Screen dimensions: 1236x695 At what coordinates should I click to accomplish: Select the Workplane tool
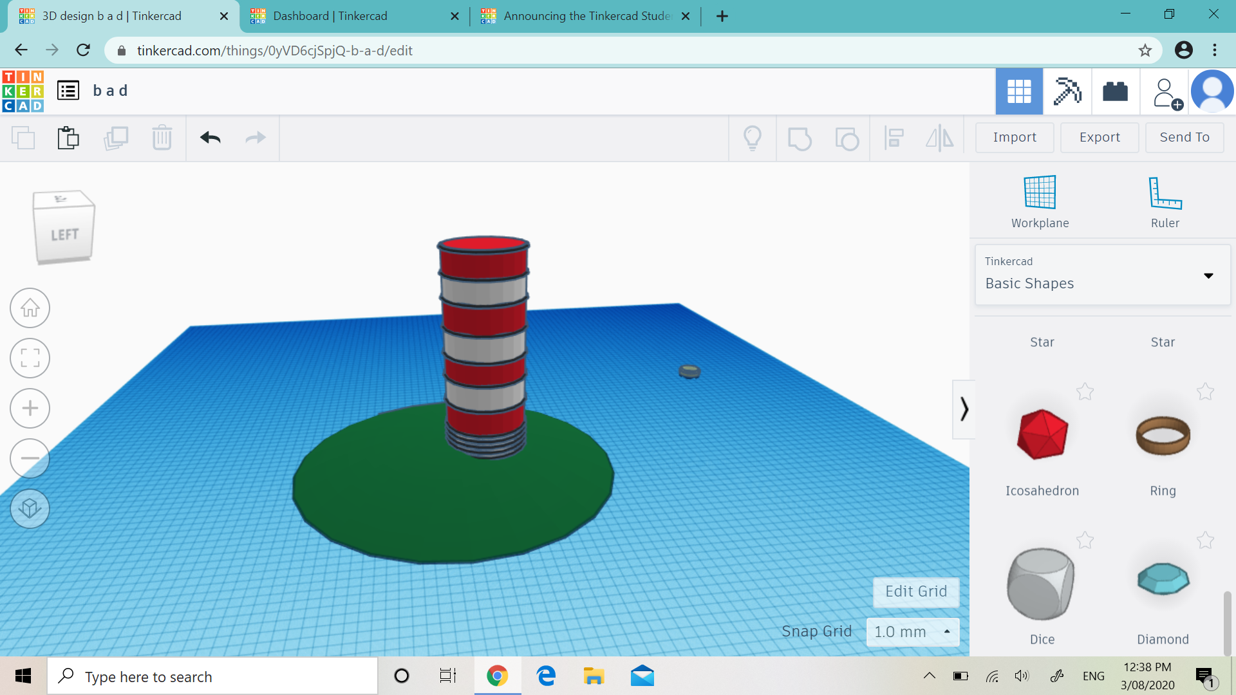[1040, 202]
